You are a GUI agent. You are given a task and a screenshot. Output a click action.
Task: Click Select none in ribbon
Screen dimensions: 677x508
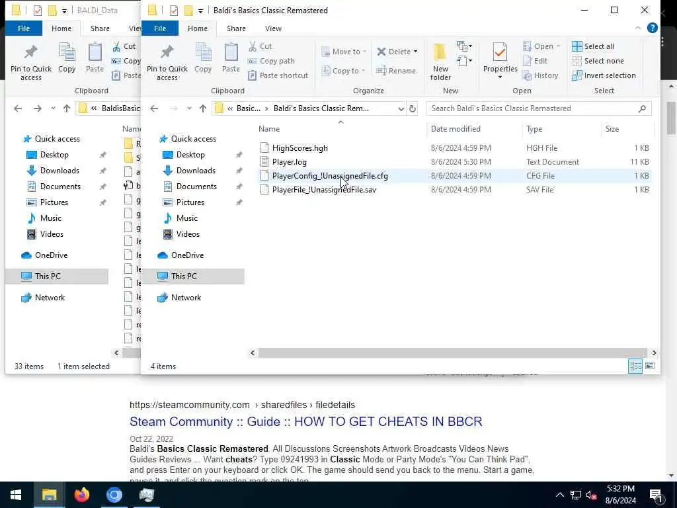pyautogui.click(x=598, y=61)
